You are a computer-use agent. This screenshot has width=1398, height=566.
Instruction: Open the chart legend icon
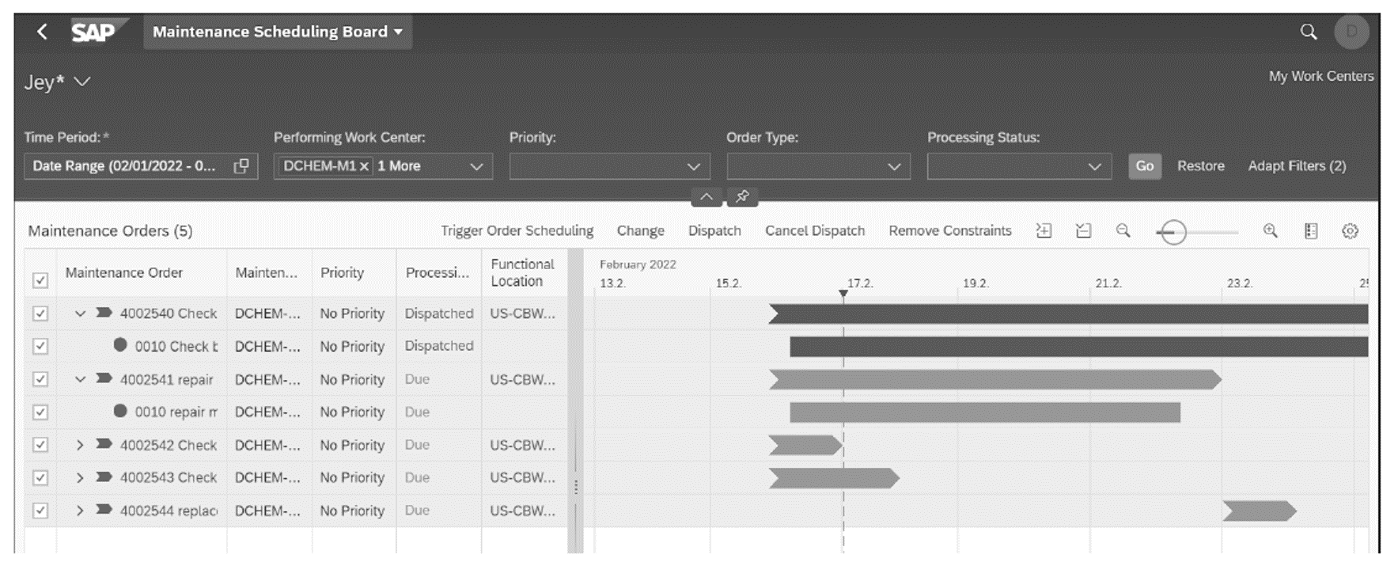click(1310, 230)
